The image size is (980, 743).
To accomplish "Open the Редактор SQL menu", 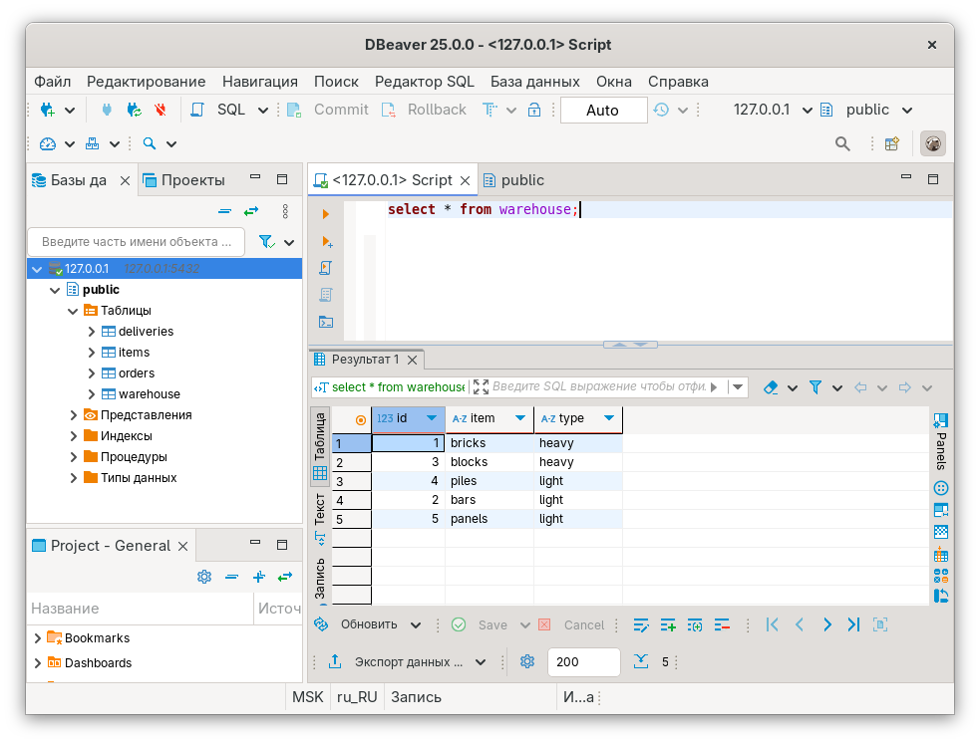I will pos(424,82).
